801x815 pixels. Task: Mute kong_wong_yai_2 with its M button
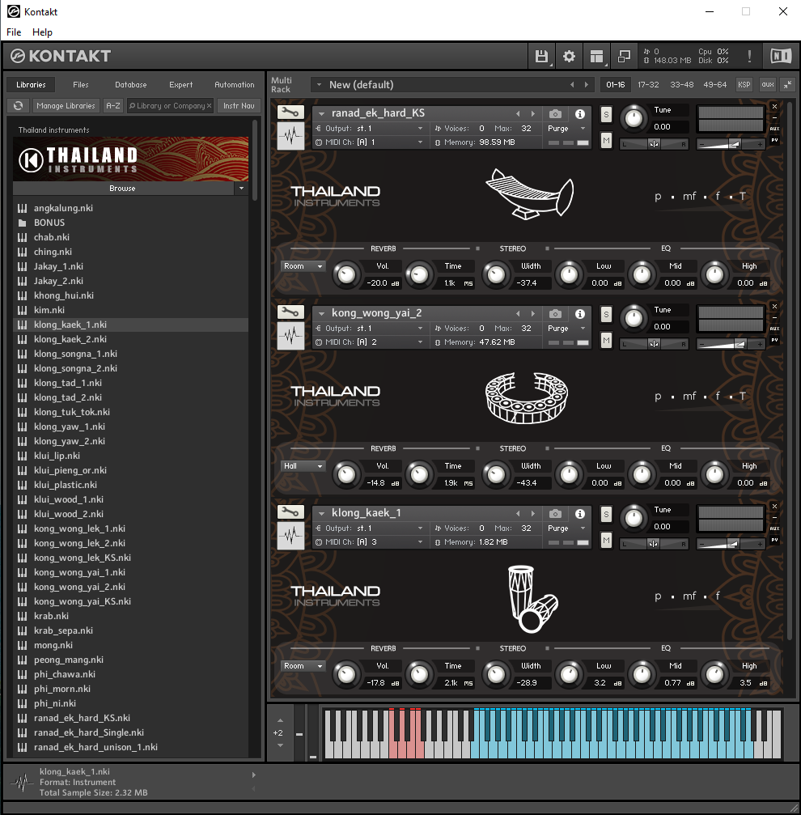605,340
